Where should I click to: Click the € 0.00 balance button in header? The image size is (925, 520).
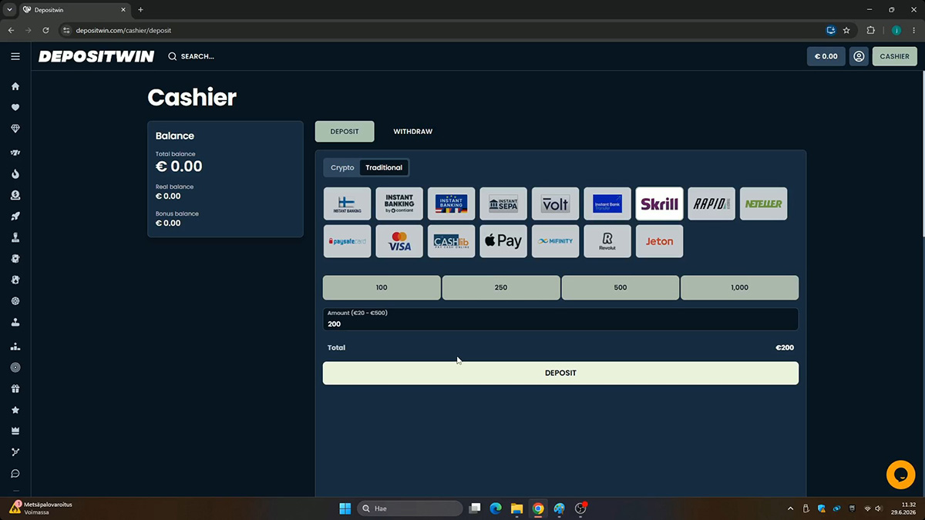point(826,56)
